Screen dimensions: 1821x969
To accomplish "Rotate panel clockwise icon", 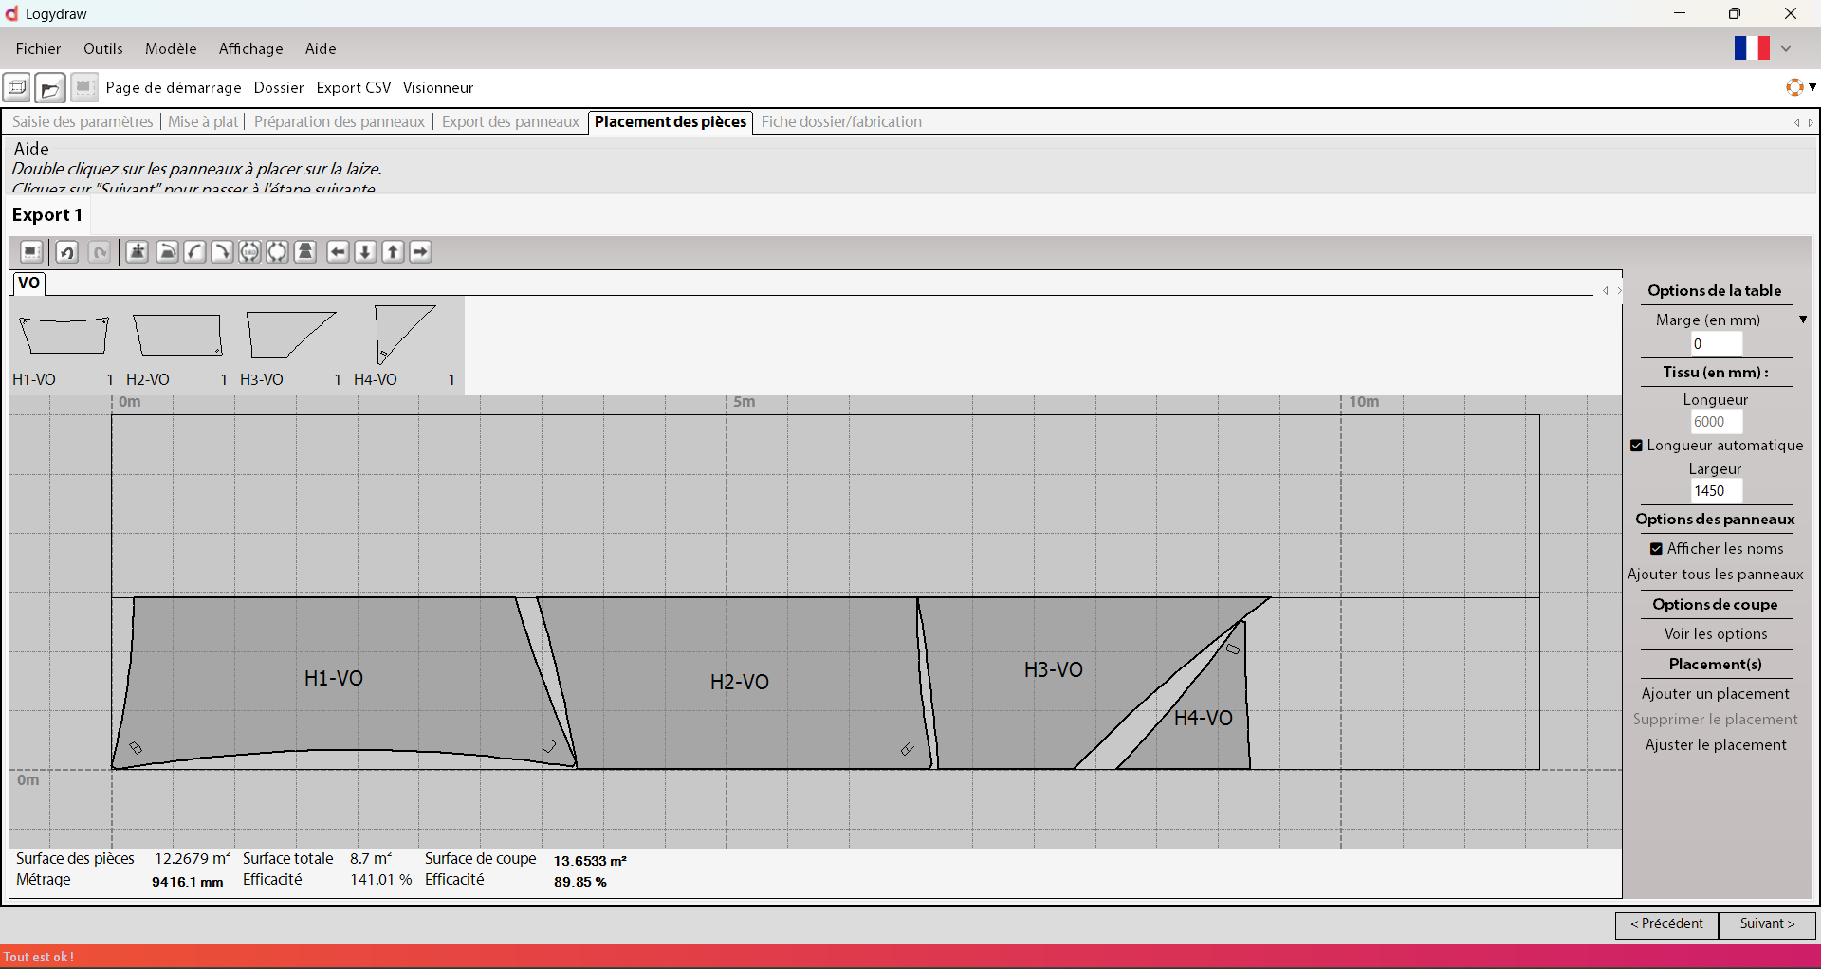I will click(222, 251).
